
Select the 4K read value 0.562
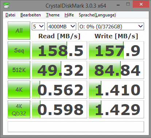59,90
